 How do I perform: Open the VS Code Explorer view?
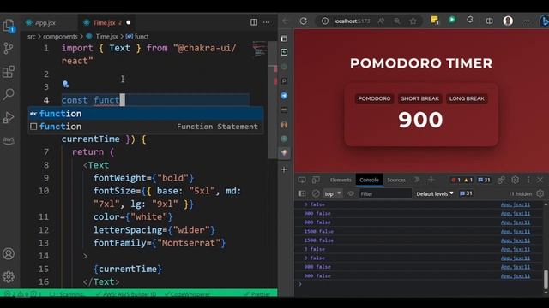tap(9, 26)
